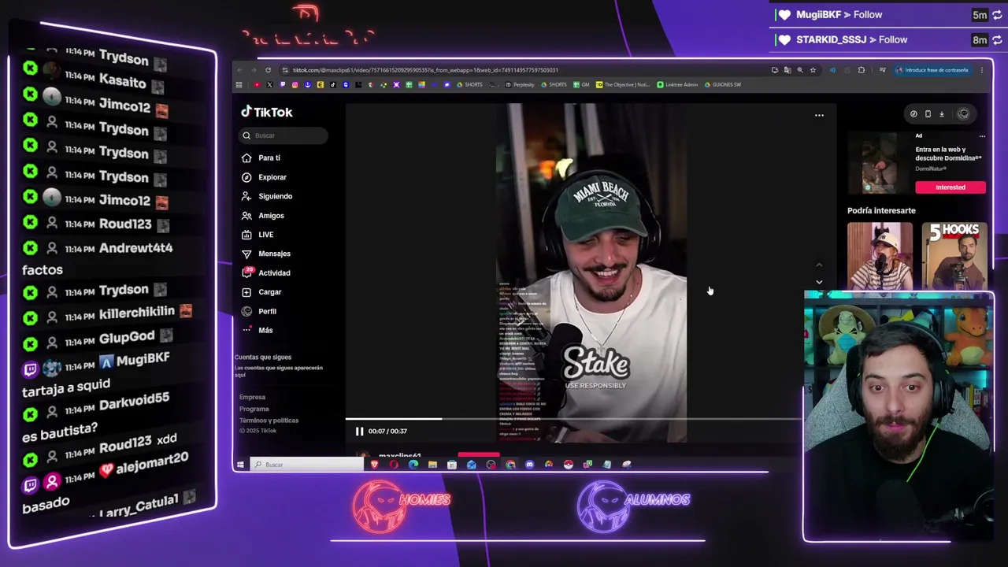This screenshot has width=1008, height=567.
Task: Expand the Más menu
Action: click(257, 330)
